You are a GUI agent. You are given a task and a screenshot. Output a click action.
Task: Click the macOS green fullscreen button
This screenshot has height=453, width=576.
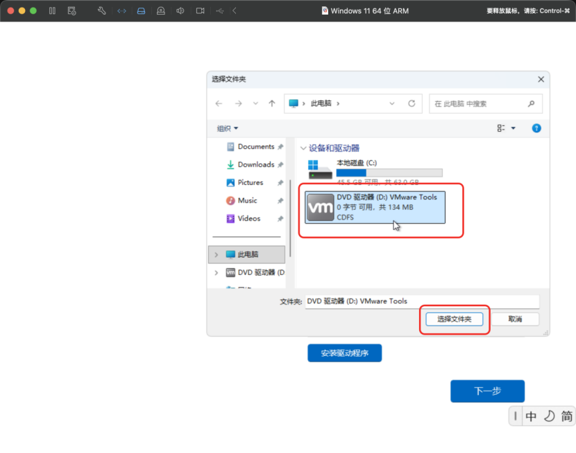[x=33, y=10]
